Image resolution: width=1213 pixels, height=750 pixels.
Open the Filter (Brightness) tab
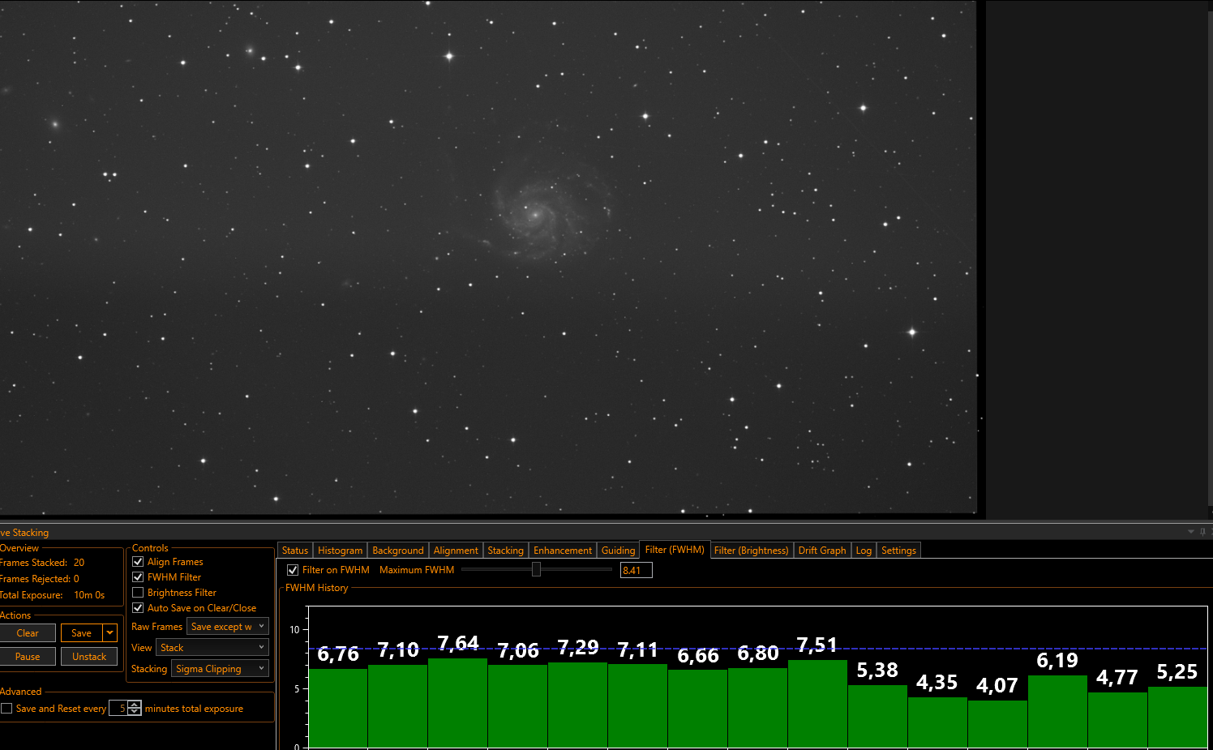pos(752,551)
